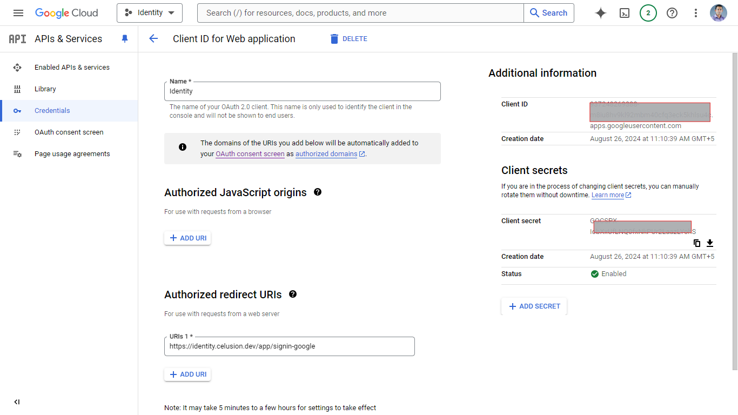Click the ADD SECRET button

[534, 306]
